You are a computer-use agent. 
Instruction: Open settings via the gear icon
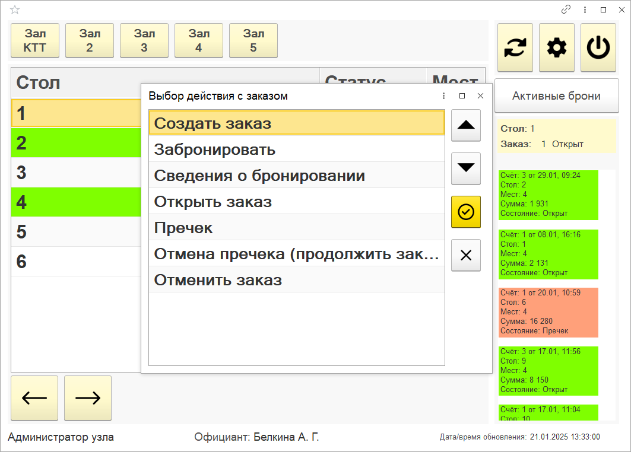coord(556,48)
